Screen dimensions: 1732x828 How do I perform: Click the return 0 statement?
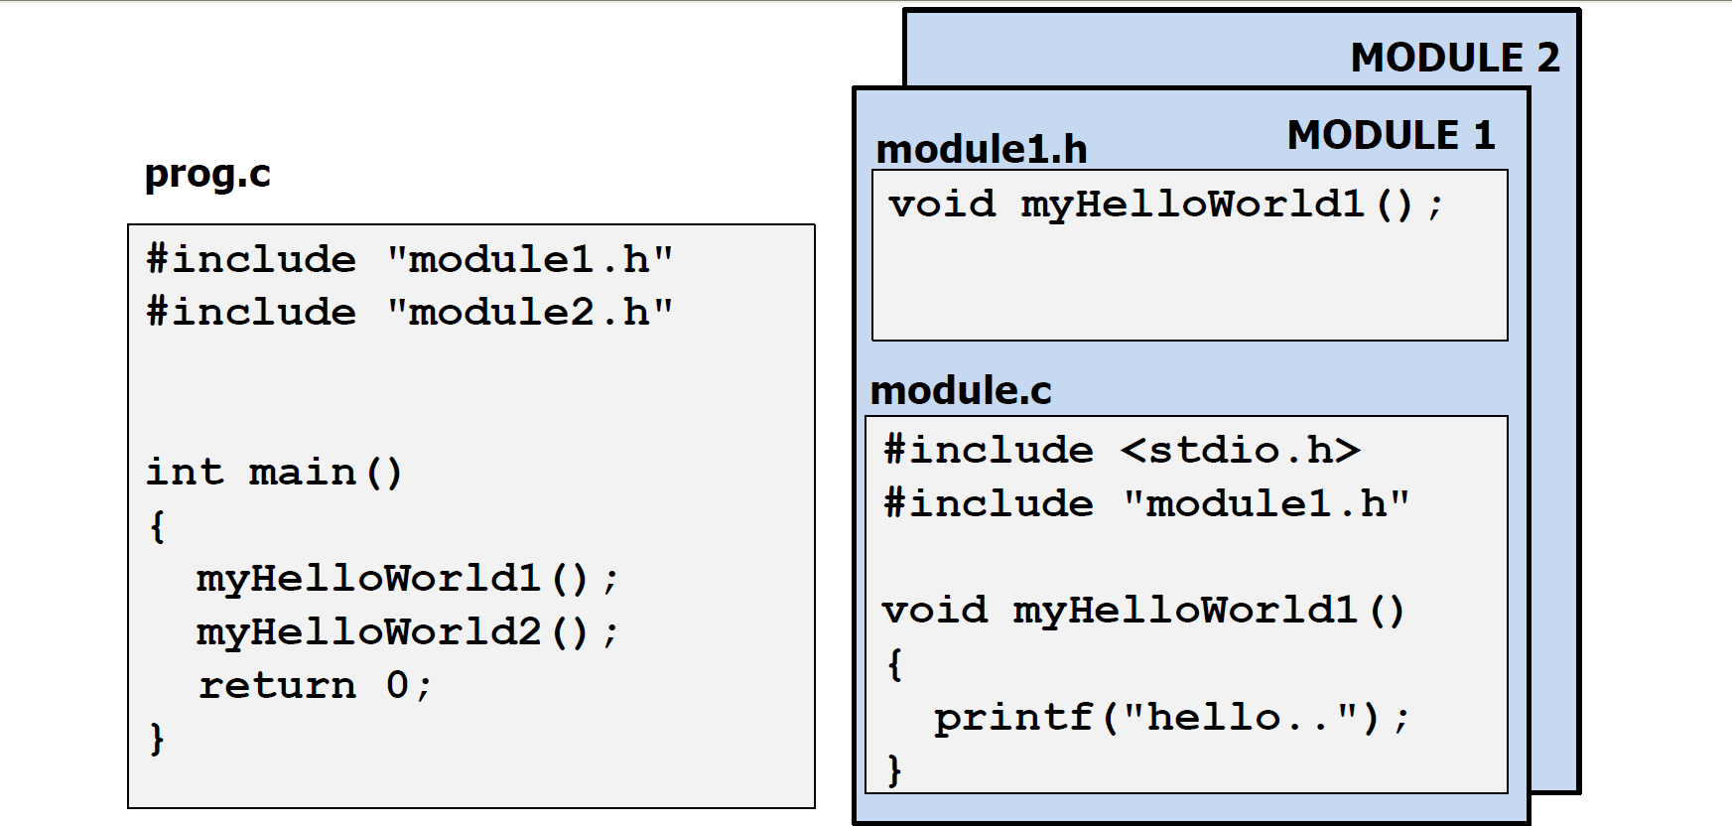coord(315,685)
